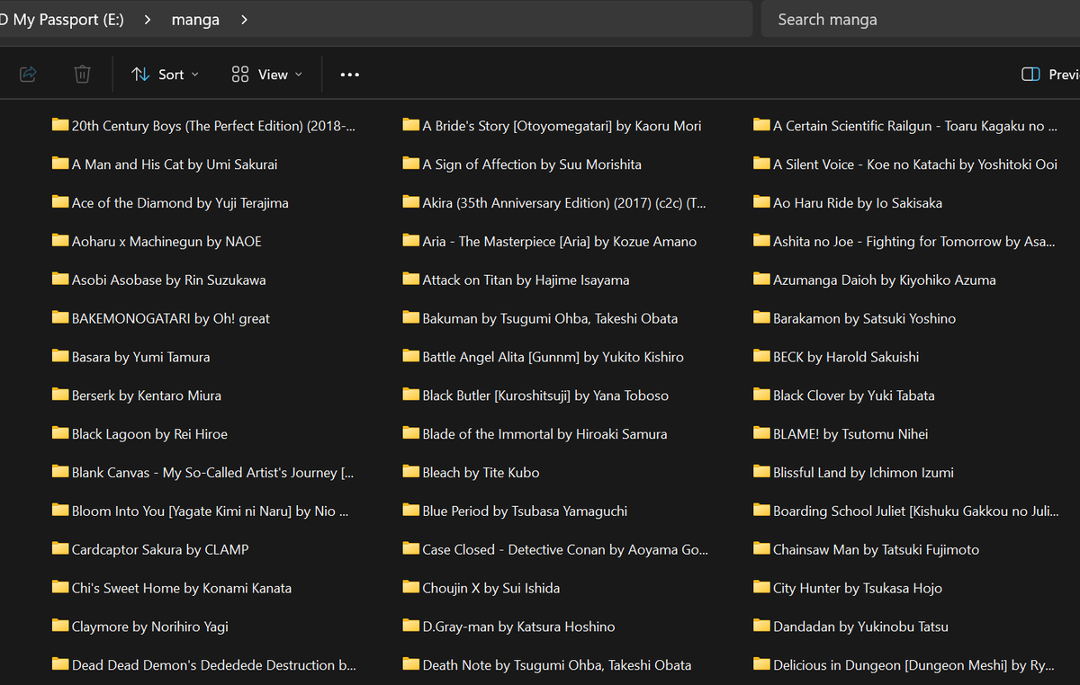Screen dimensions: 1080x685
Task: Select folder icon for Ao Haru Ride
Action: 761,202
